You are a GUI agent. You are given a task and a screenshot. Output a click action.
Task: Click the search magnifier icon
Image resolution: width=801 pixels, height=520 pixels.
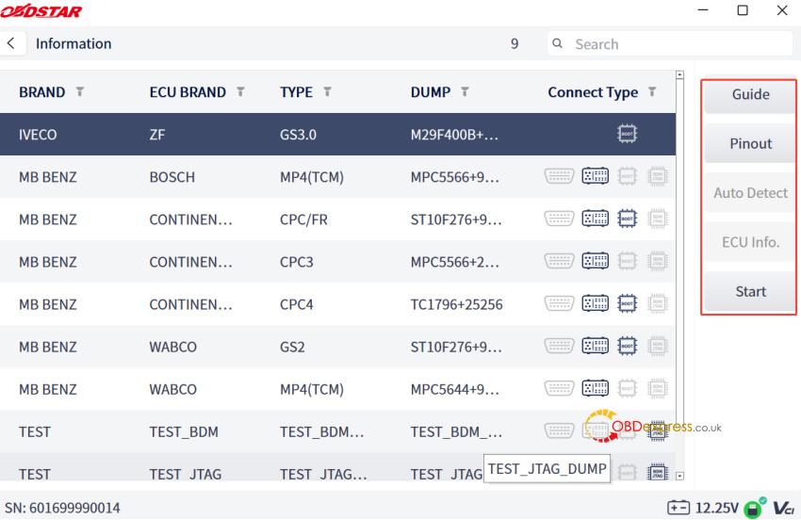[x=557, y=43]
